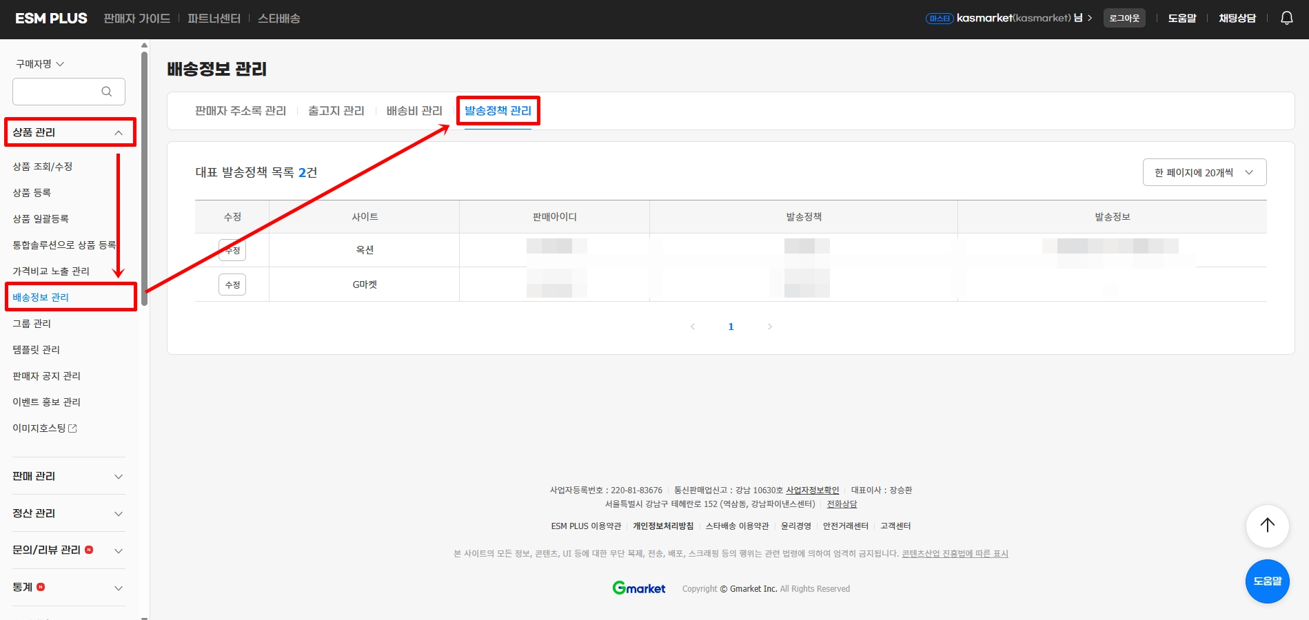Open the 한 페이지에 20개씩 dropdown
The width and height of the screenshot is (1309, 620).
pos(1204,172)
